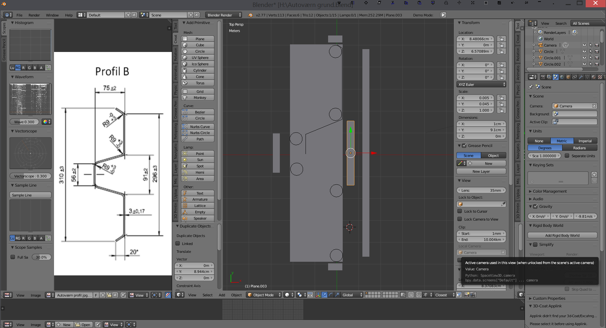Viewport: 606px width, 328px height.
Task: Switch angle units to Radians
Action: [580, 148]
